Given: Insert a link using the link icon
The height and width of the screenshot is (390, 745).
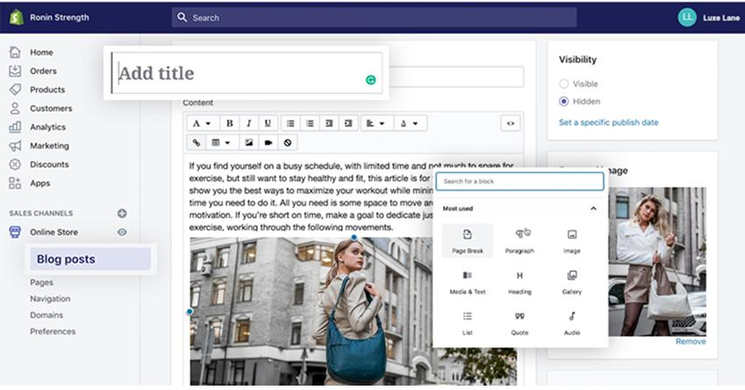Looking at the screenshot, I should click(x=196, y=143).
